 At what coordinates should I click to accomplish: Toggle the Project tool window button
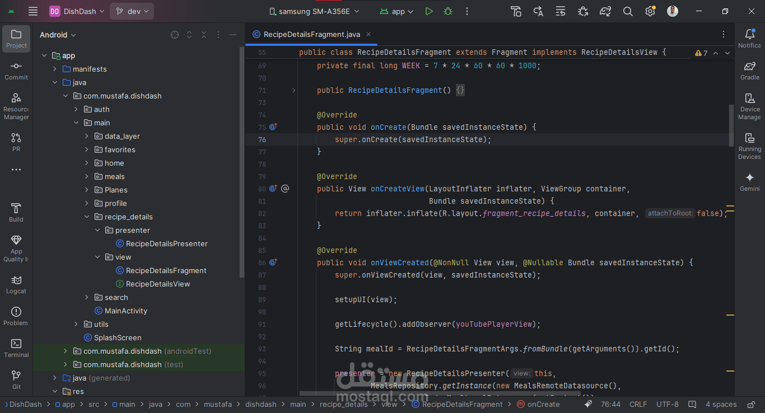pyautogui.click(x=16, y=39)
